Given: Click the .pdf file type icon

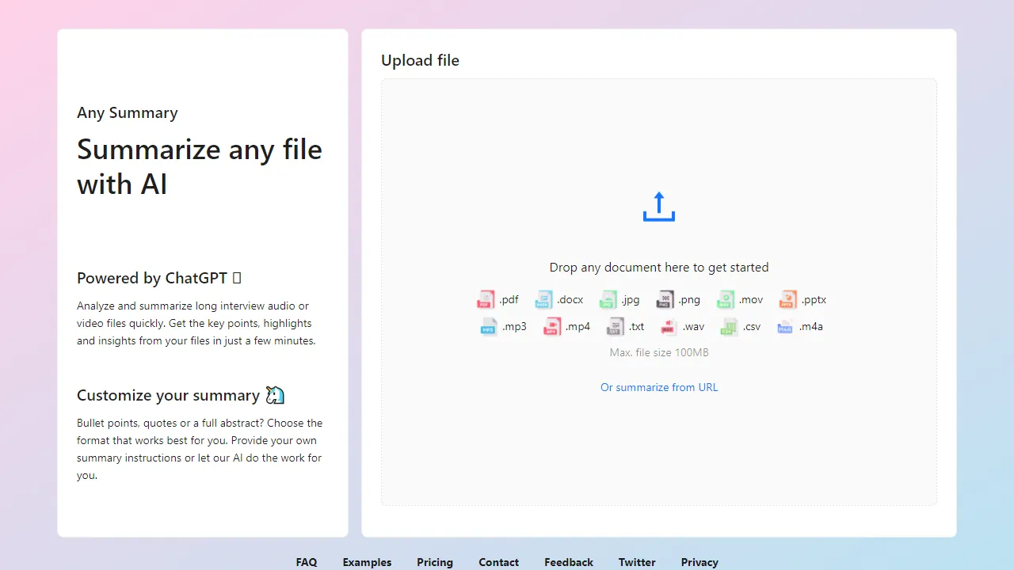Looking at the screenshot, I should click(486, 299).
